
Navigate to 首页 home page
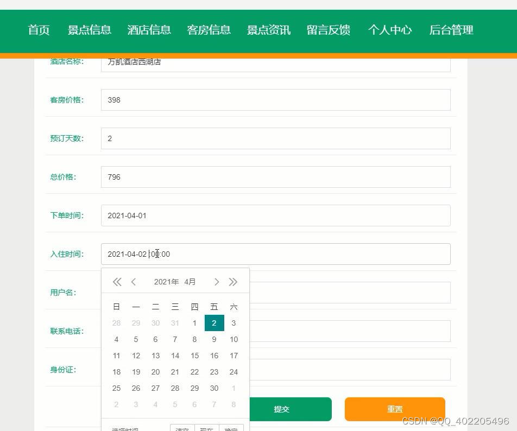coord(38,31)
